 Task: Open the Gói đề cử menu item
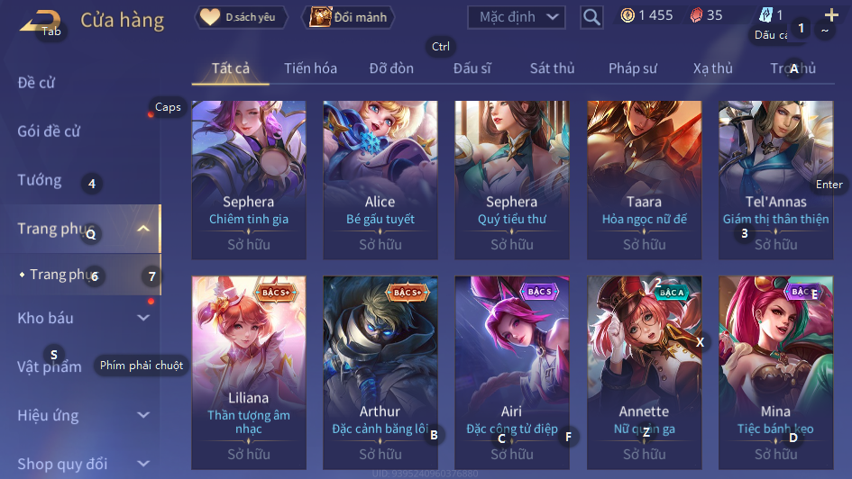click(x=49, y=131)
